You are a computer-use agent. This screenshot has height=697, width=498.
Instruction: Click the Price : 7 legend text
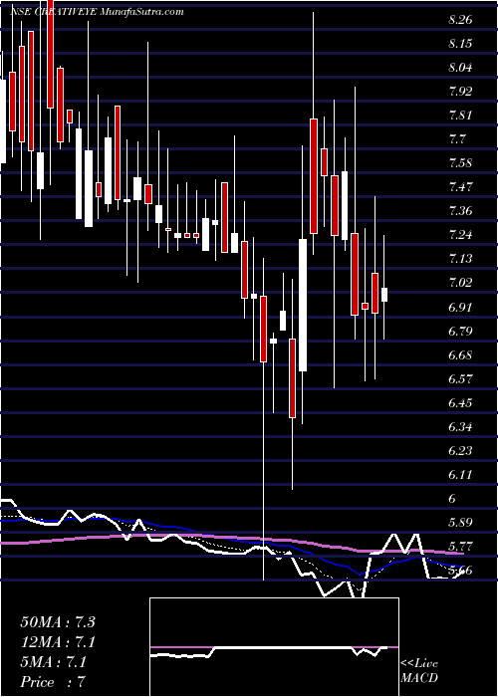click(x=53, y=682)
